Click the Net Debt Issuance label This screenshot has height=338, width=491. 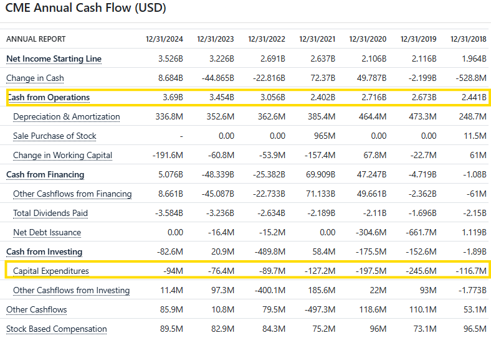click(47, 233)
